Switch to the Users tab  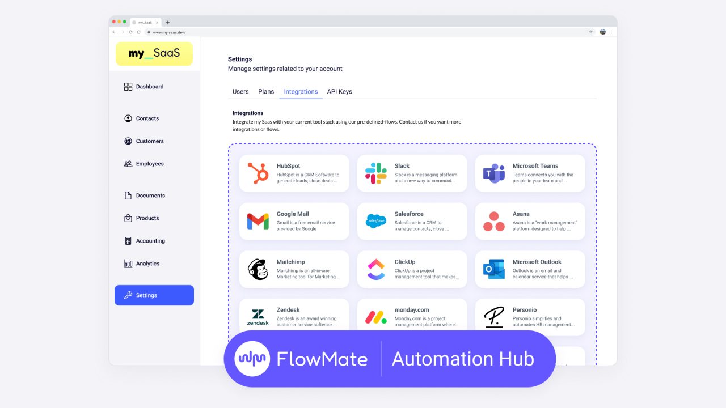240,91
